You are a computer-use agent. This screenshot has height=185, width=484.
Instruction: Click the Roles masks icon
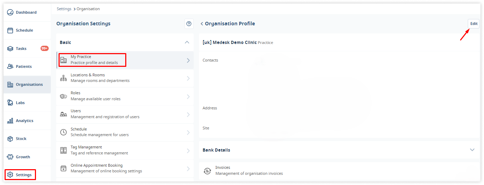click(x=63, y=96)
